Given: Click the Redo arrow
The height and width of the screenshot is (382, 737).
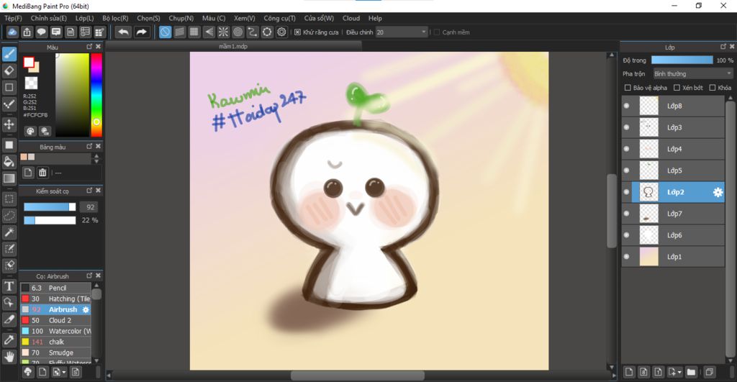Looking at the screenshot, I should pos(141,32).
